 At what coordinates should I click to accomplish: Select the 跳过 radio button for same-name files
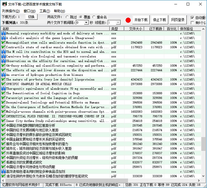pos(67,17)
